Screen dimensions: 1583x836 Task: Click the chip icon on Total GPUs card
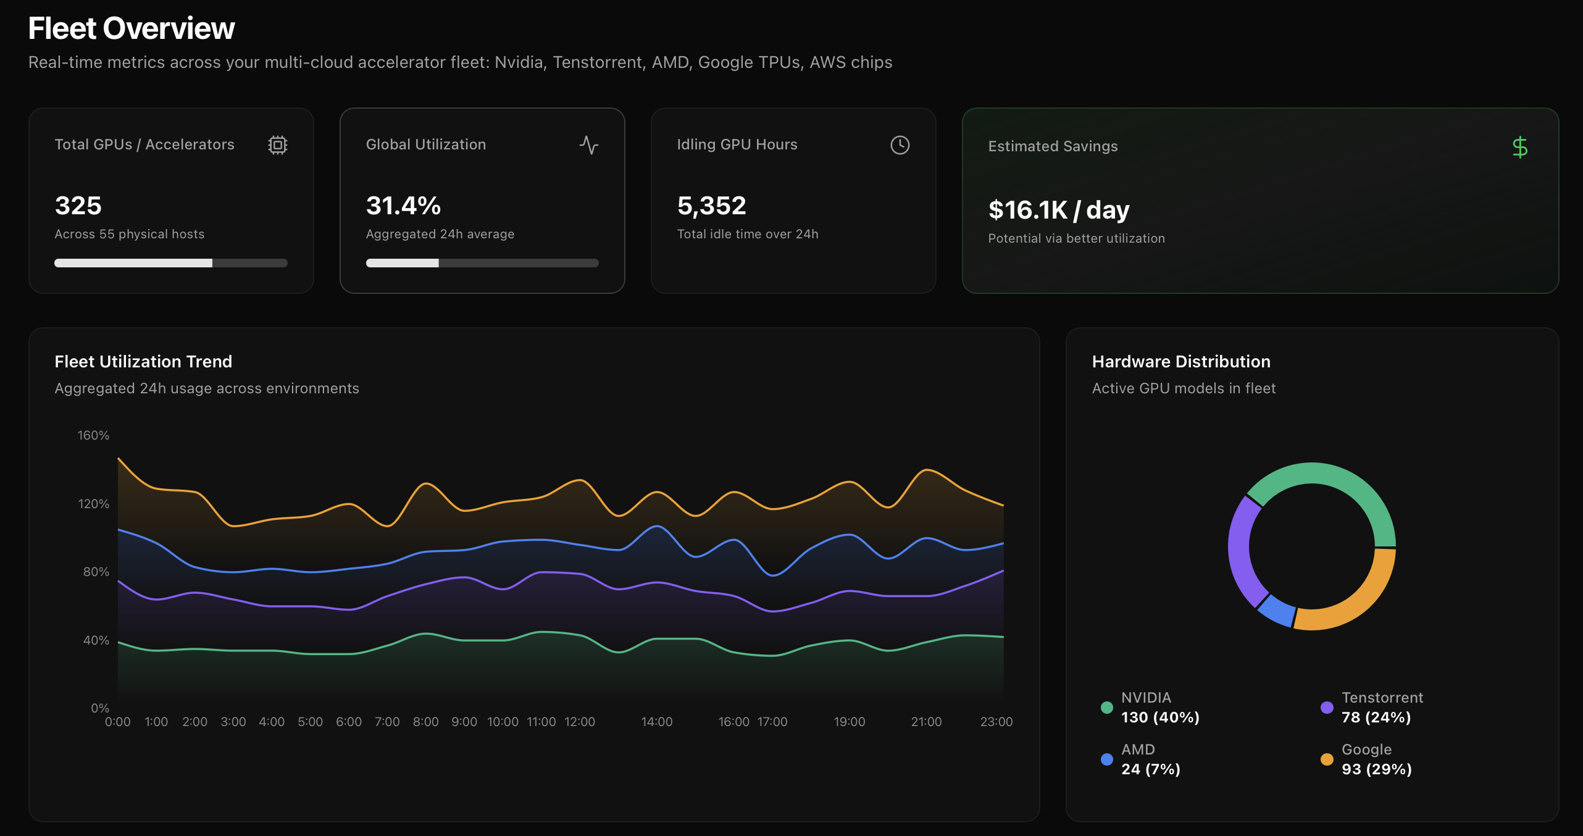point(277,145)
